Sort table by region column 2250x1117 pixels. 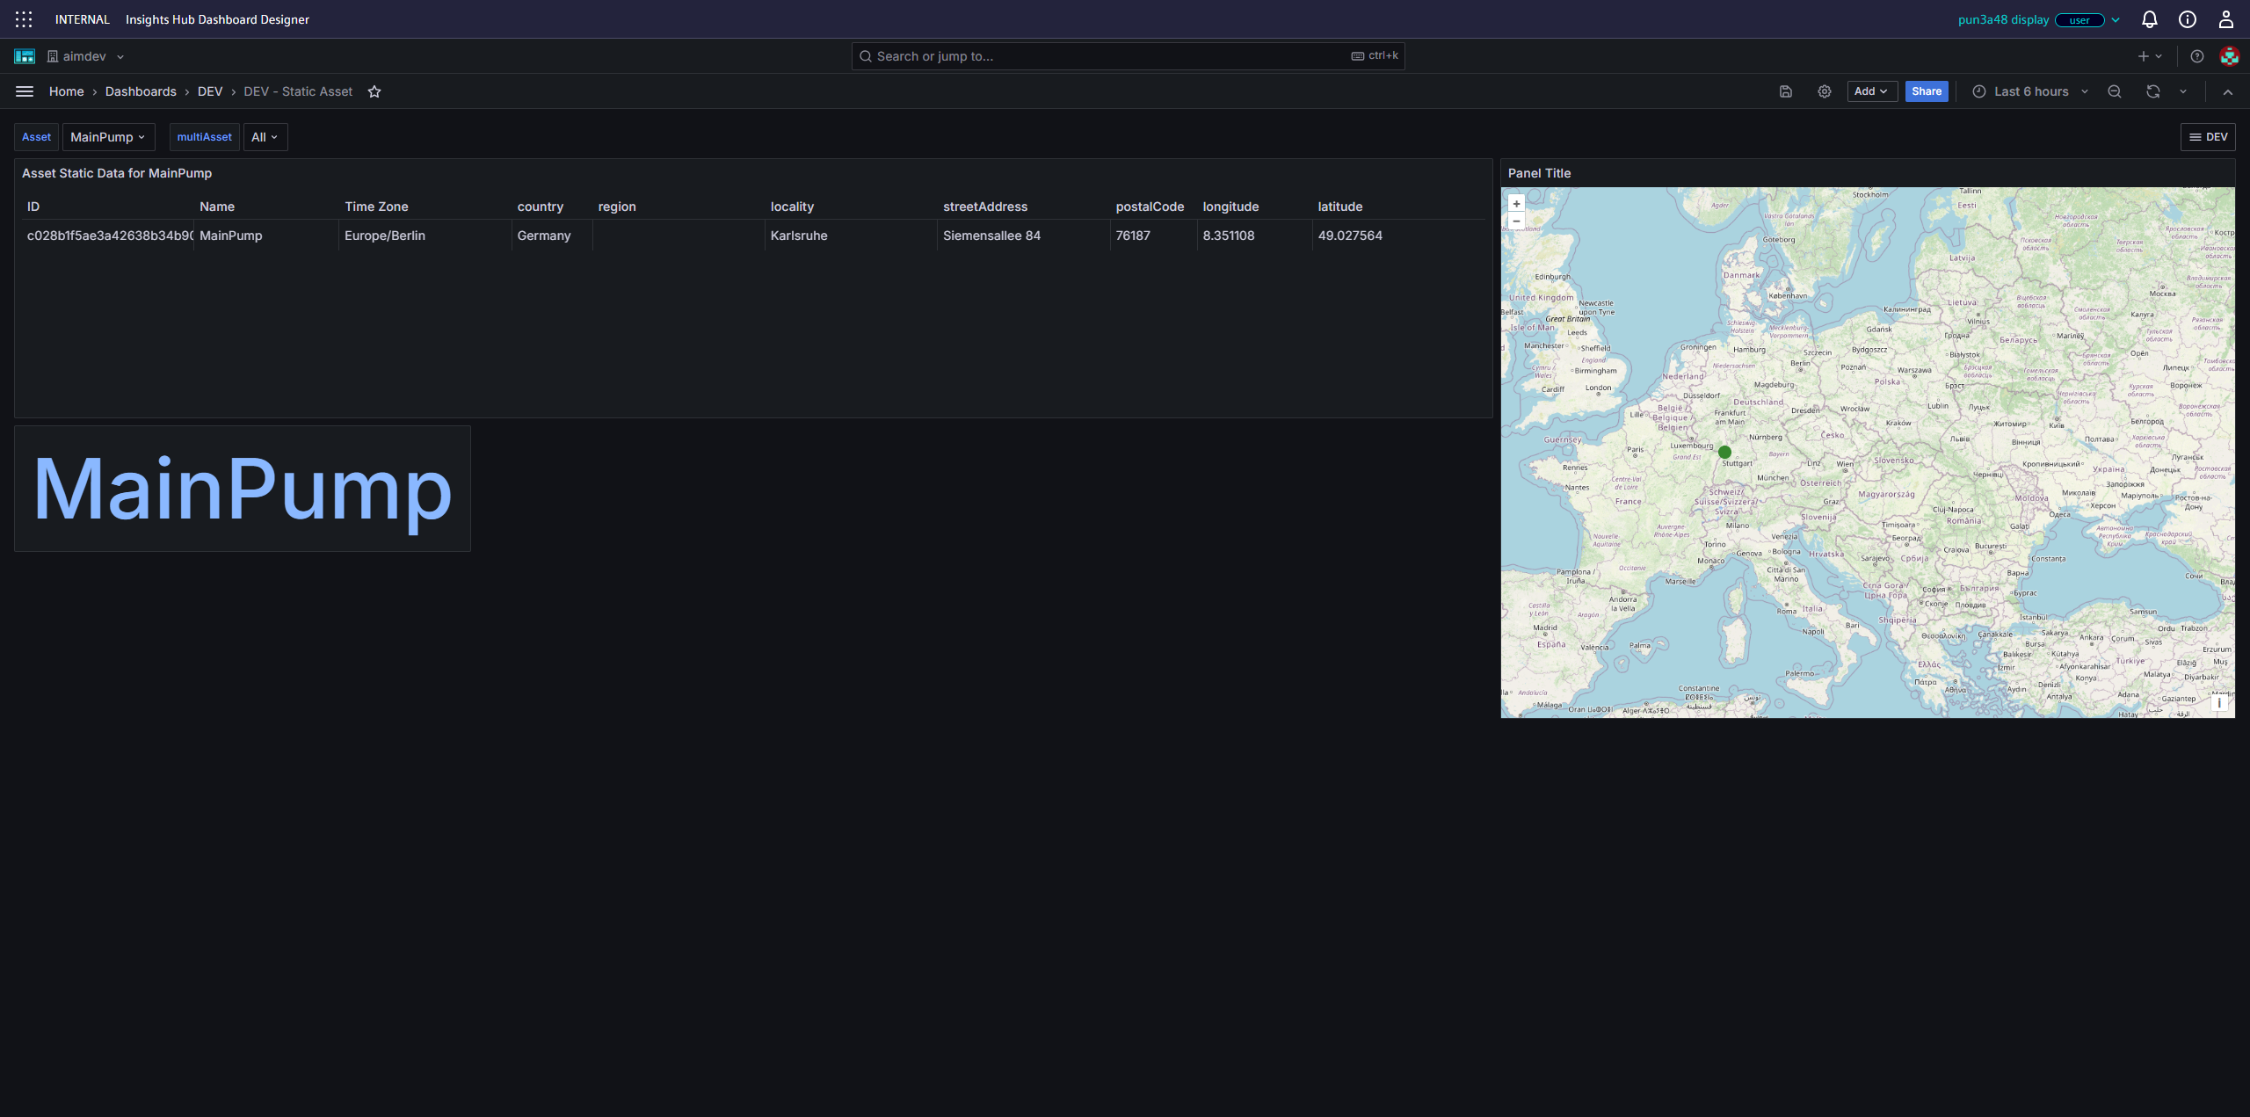click(617, 207)
